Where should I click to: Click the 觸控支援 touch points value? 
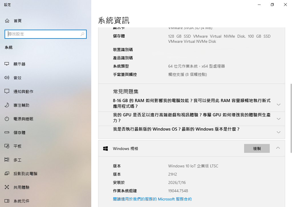point(188,75)
